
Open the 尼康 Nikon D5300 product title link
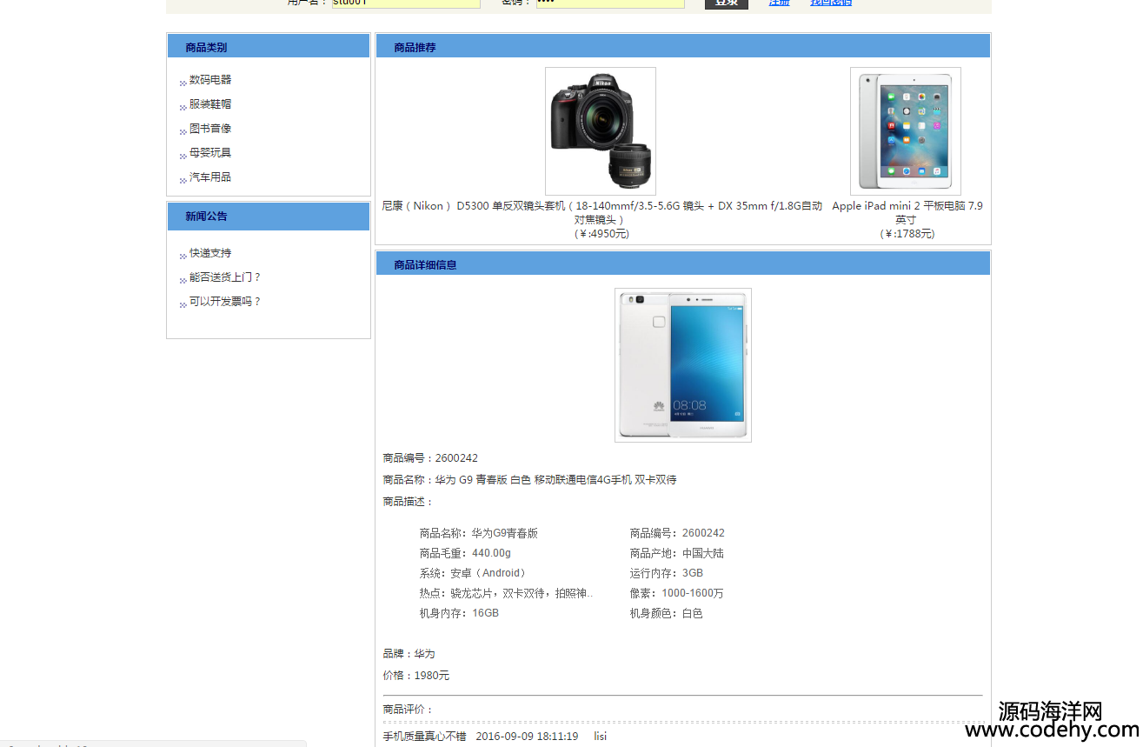click(602, 213)
